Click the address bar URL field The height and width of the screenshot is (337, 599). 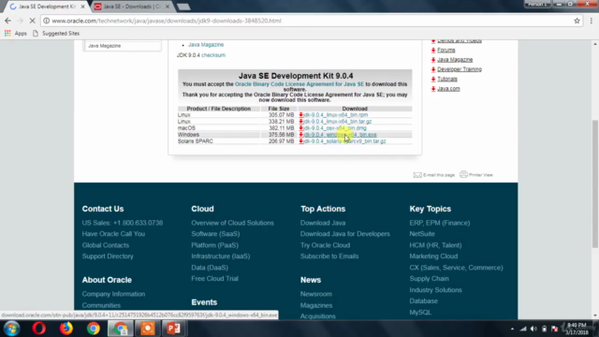tap(306, 21)
